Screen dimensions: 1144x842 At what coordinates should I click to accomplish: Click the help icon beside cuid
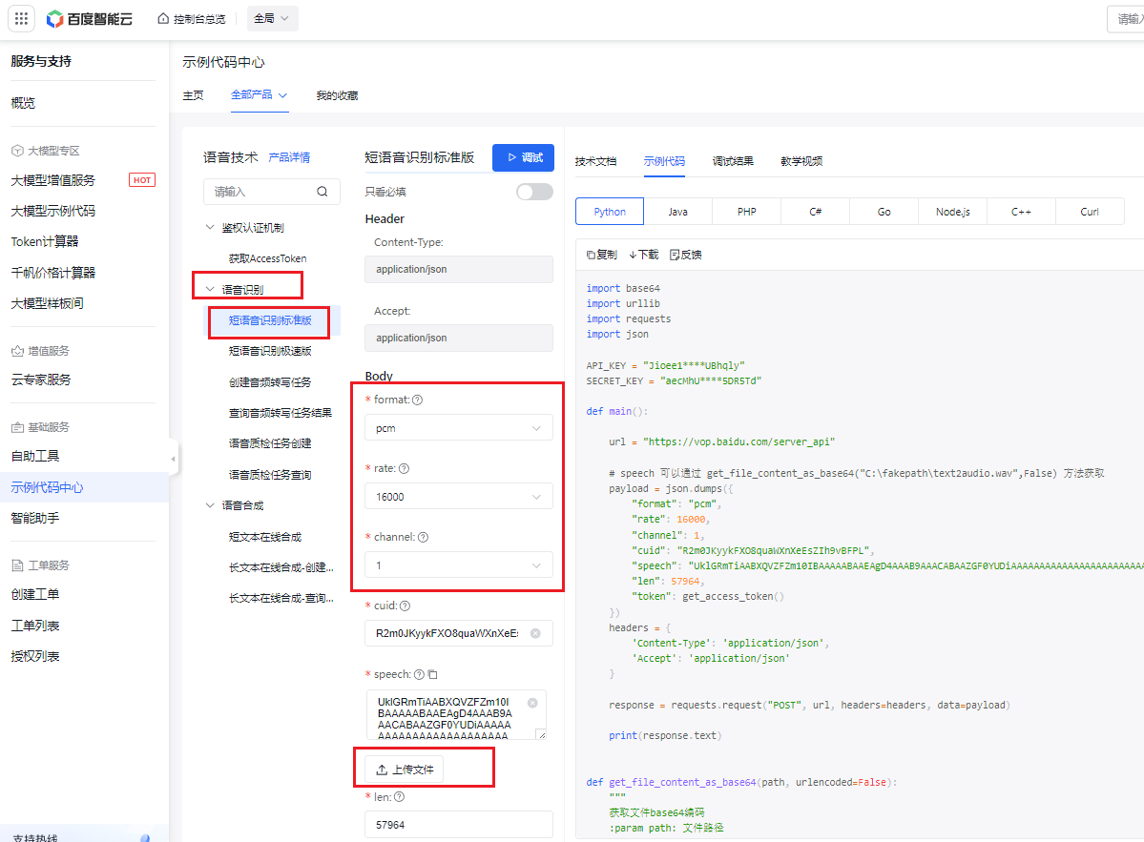click(x=405, y=606)
